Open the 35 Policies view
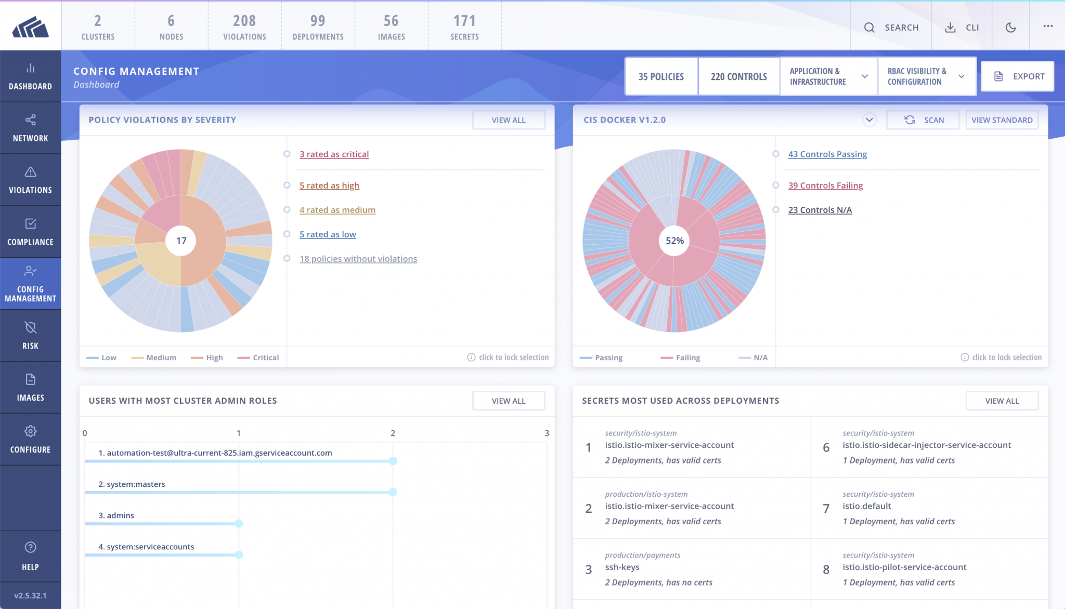The width and height of the screenshot is (1065, 609). tap(661, 76)
